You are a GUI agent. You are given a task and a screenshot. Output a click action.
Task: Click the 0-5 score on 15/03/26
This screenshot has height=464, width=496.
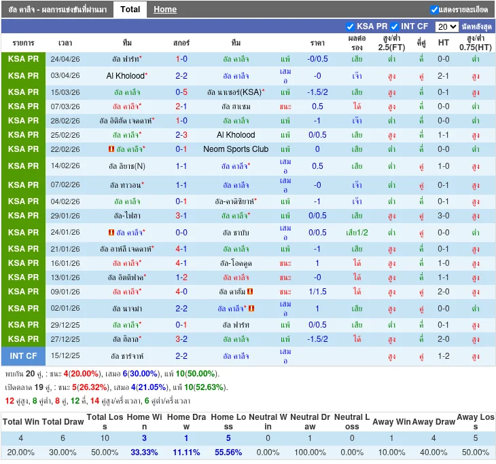click(x=181, y=92)
